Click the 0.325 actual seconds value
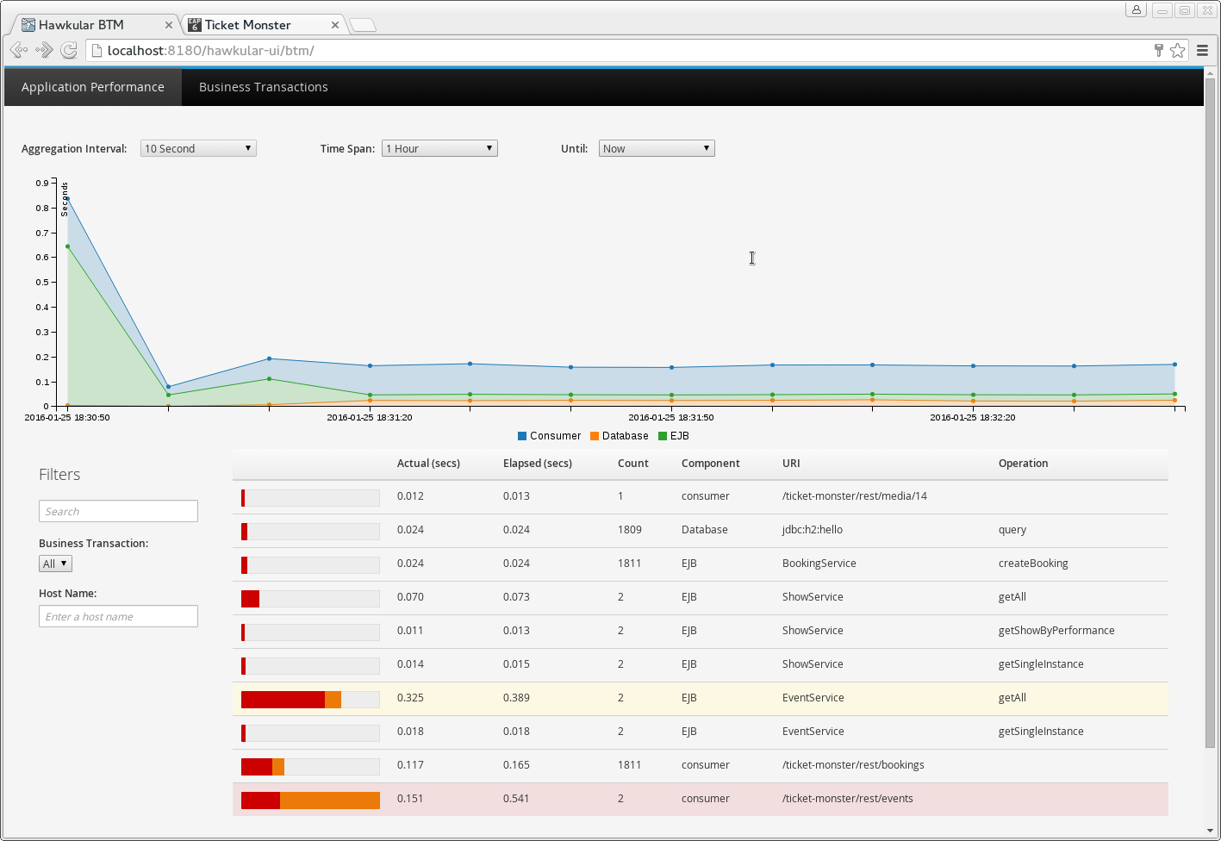The image size is (1221, 841). [x=410, y=698]
